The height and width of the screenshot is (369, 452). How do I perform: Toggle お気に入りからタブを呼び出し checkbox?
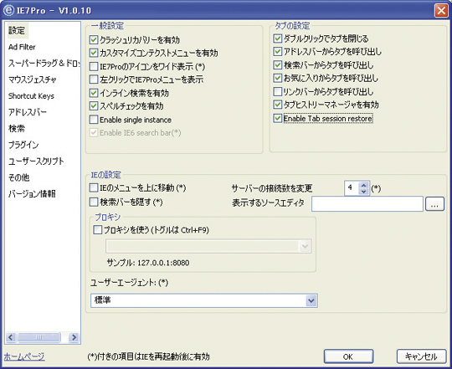coord(278,78)
